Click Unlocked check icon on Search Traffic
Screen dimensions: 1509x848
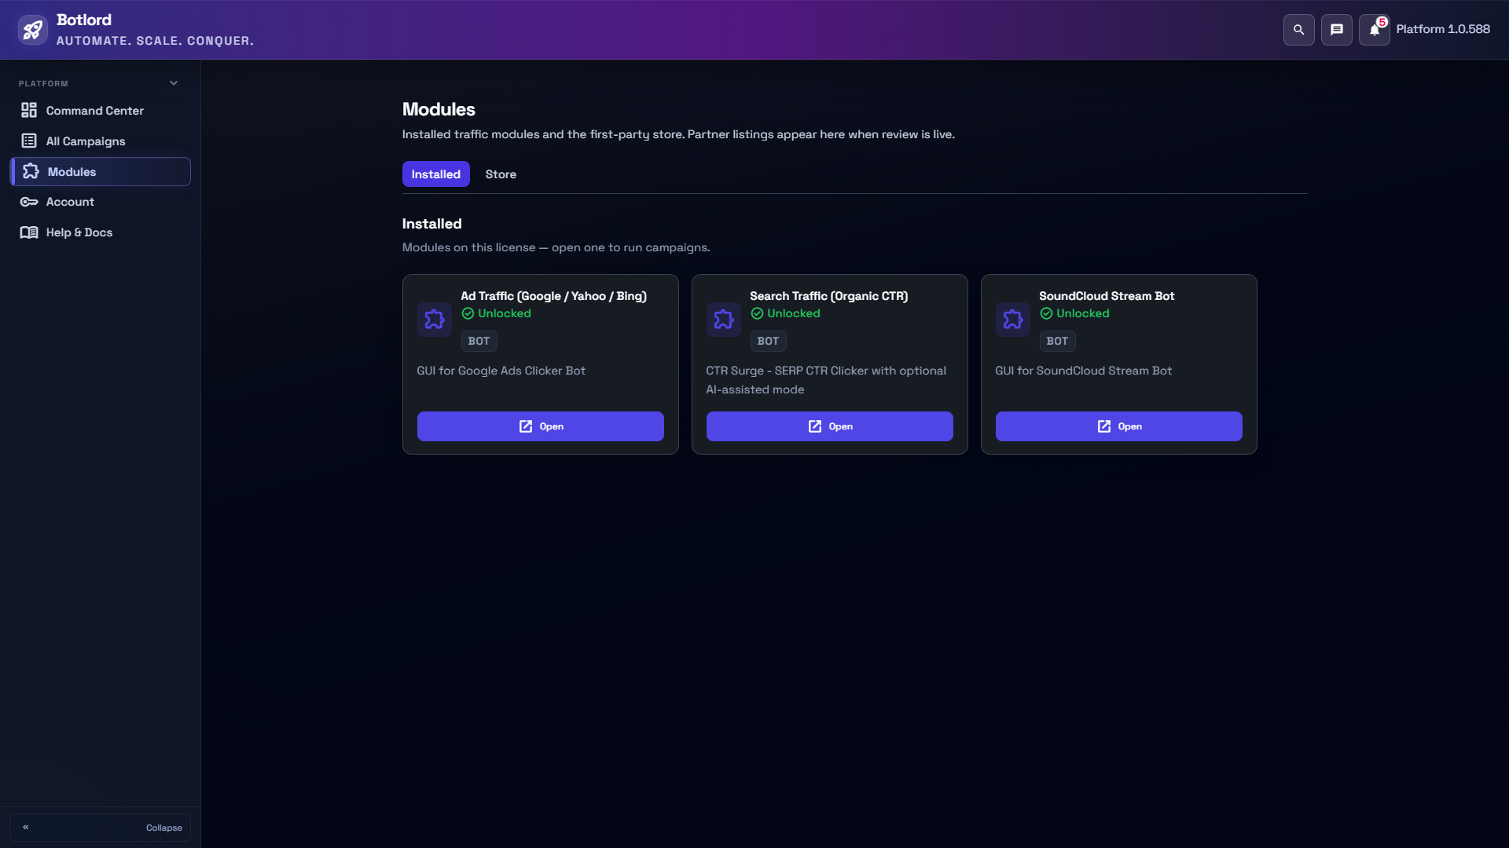(757, 314)
